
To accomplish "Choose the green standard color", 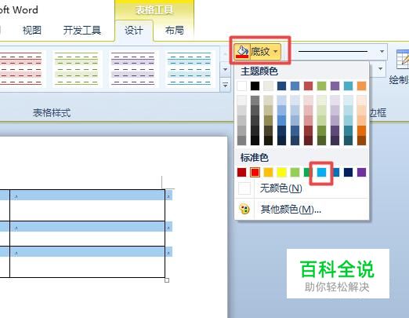I will point(307,172).
